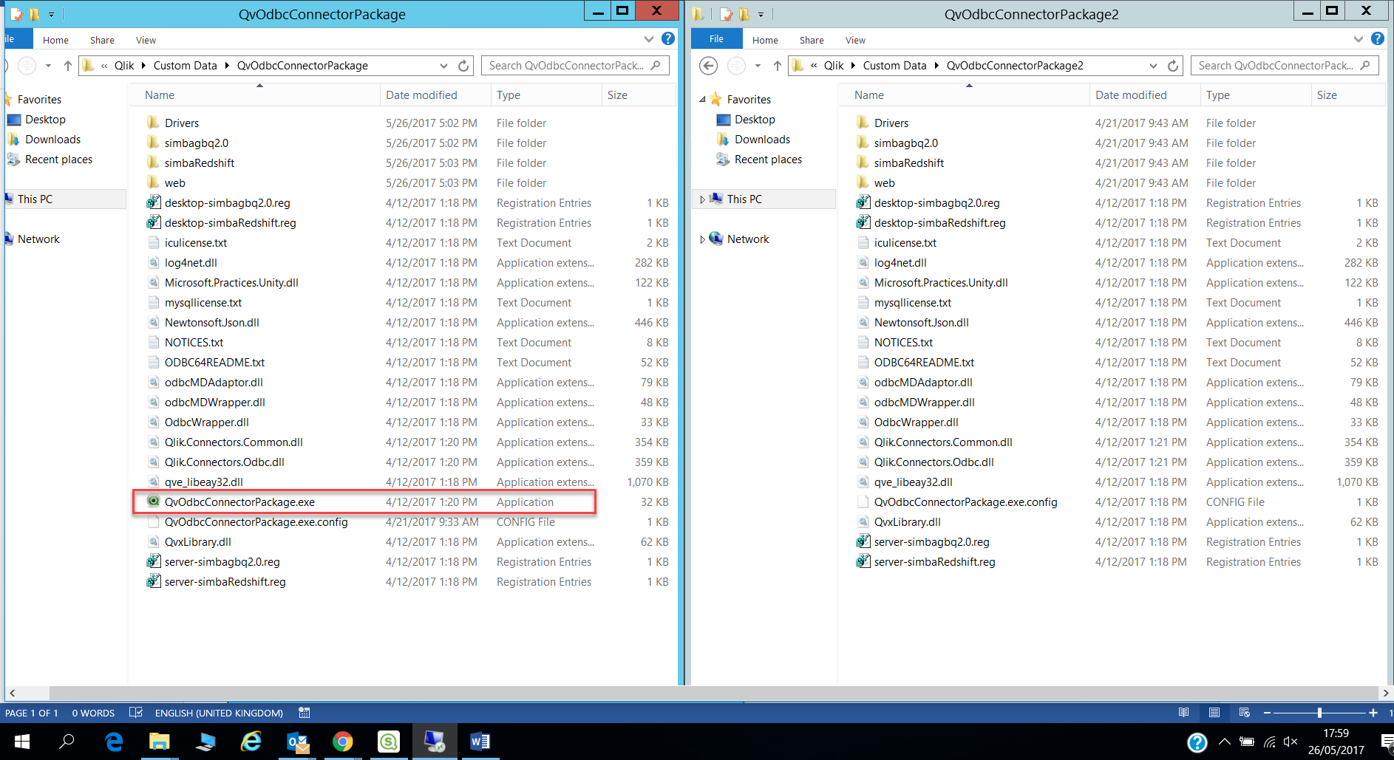The width and height of the screenshot is (1394, 760).
Task: Open Home tab in right window
Action: click(x=765, y=40)
